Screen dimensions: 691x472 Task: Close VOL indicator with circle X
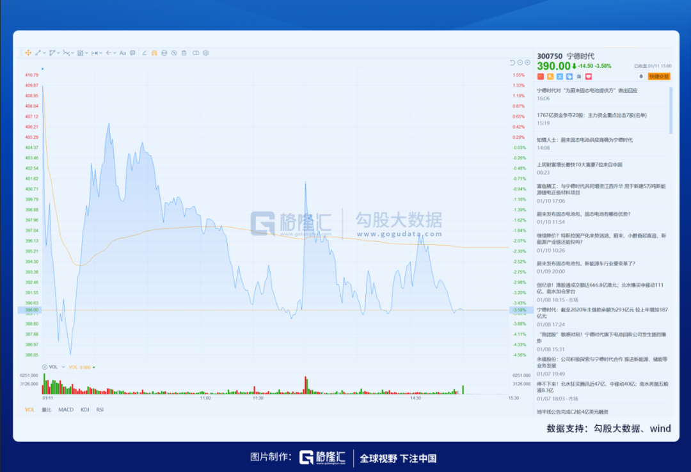pyautogui.click(x=45, y=367)
